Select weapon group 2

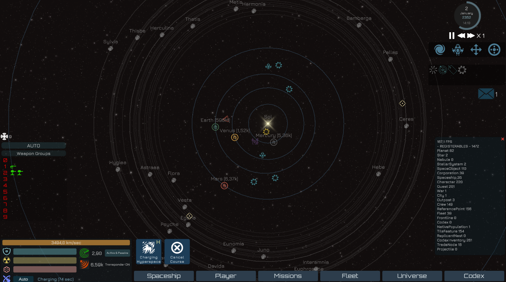[5, 173]
